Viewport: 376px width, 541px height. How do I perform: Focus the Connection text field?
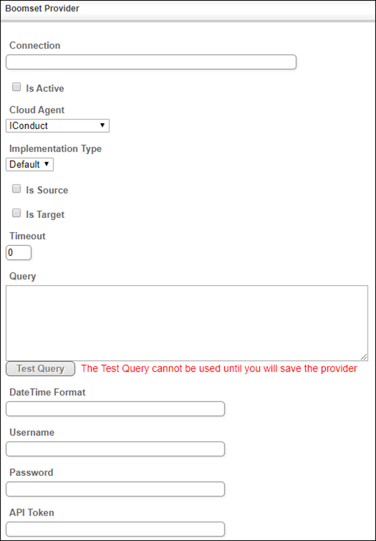(151, 62)
